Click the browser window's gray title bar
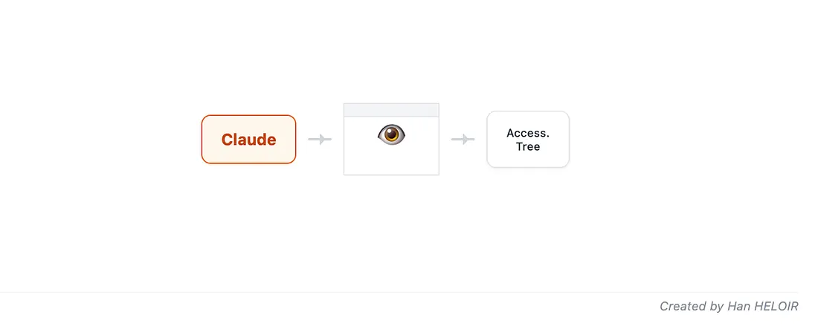The height and width of the screenshot is (329, 818). 391,110
